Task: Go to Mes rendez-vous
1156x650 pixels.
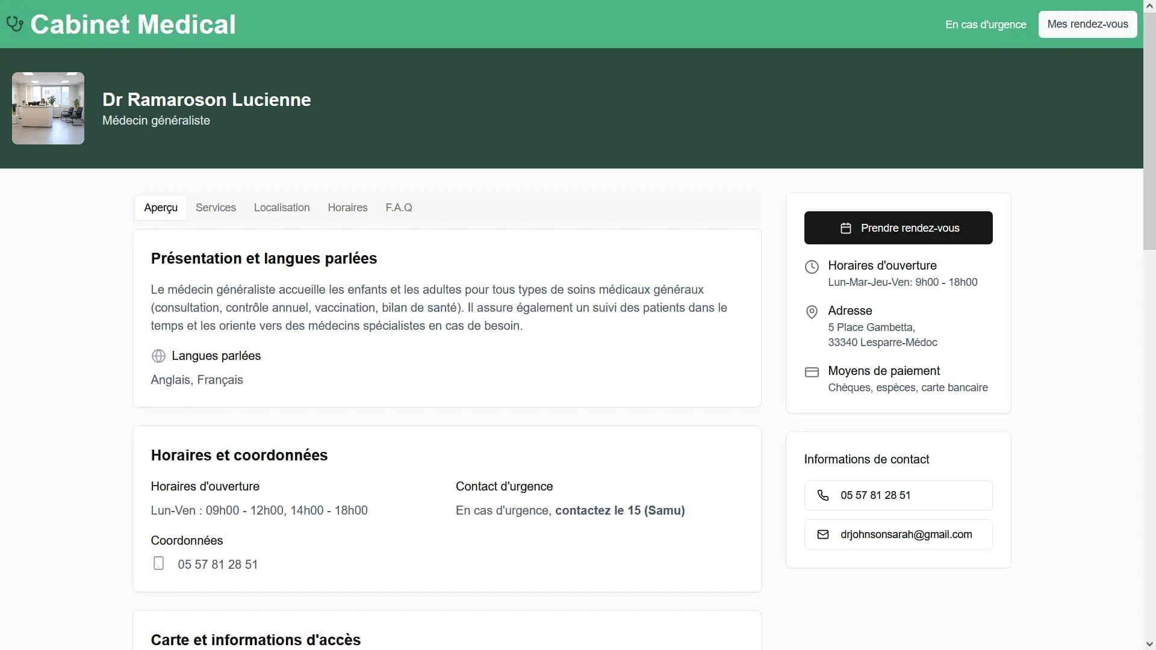Action: [1087, 24]
